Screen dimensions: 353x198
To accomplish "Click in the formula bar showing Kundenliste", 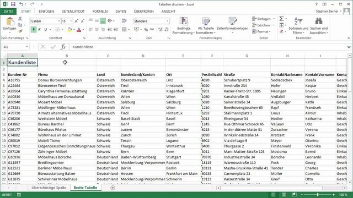I will [207, 47].
